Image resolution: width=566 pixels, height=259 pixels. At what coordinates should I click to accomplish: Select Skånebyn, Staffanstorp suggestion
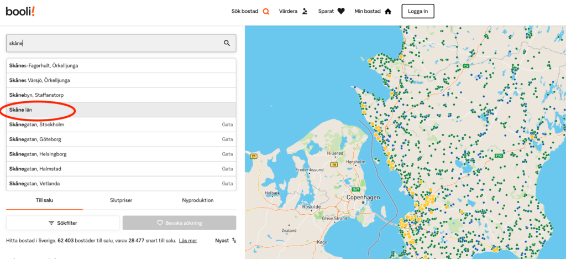pyautogui.click(x=39, y=95)
